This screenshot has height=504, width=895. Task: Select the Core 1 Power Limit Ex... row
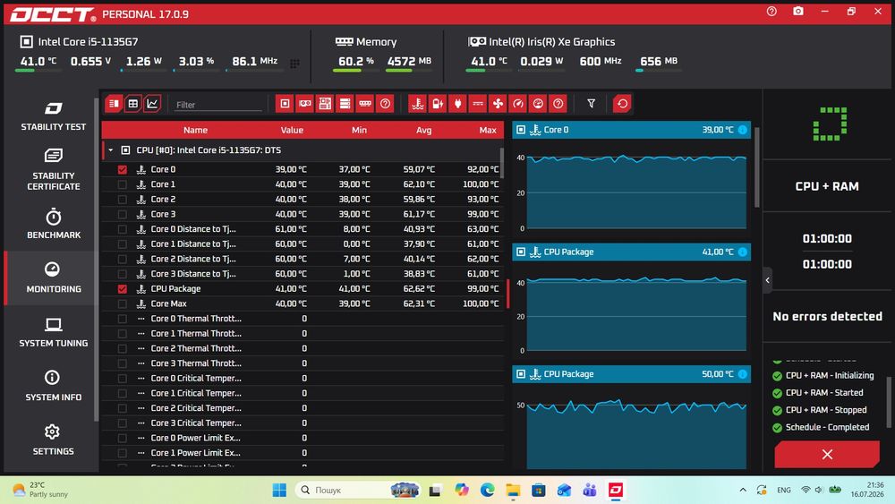pyautogui.click(x=303, y=453)
